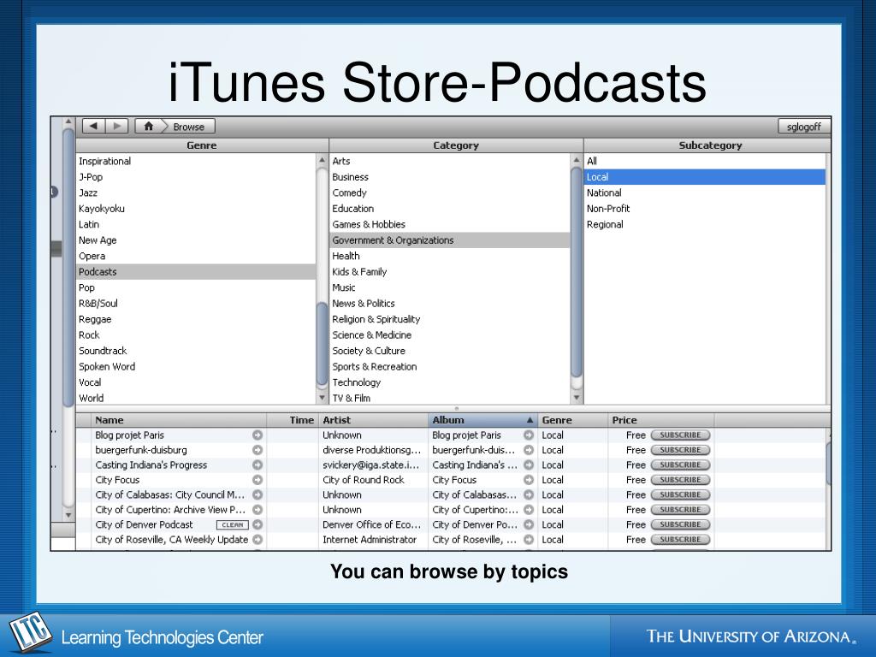Choose News & Politics category
The height and width of the screenshot is (657, 876).
tap(450, 304)
